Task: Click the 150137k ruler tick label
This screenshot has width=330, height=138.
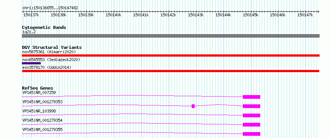Action: coord(31,15)
